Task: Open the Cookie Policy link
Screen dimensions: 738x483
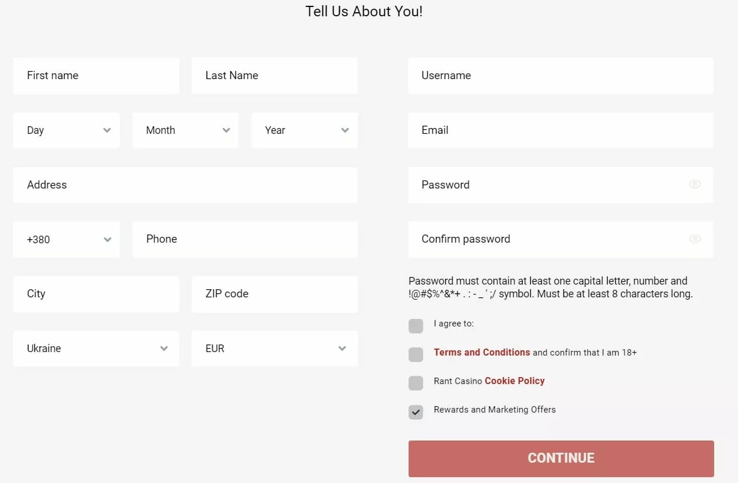Action: (515, 381)
